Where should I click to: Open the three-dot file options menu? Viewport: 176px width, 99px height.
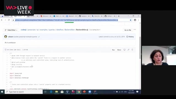(x=135, y=29)
